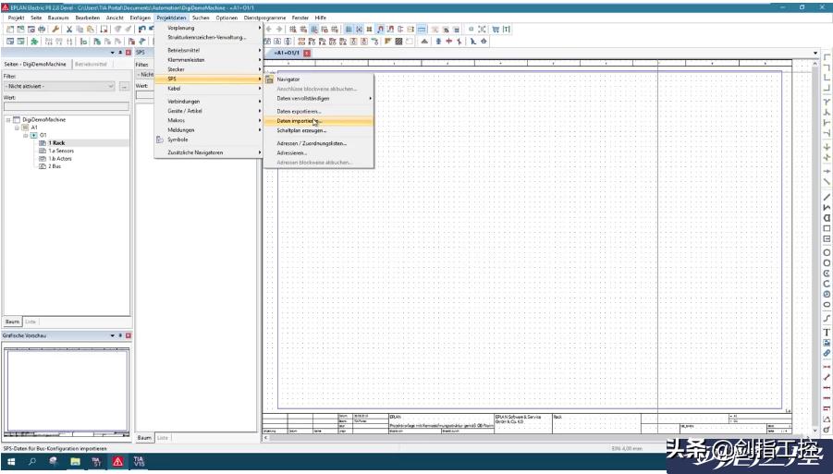Open Grafische Vorschau panel dropdown arrow

click(112, 335)
